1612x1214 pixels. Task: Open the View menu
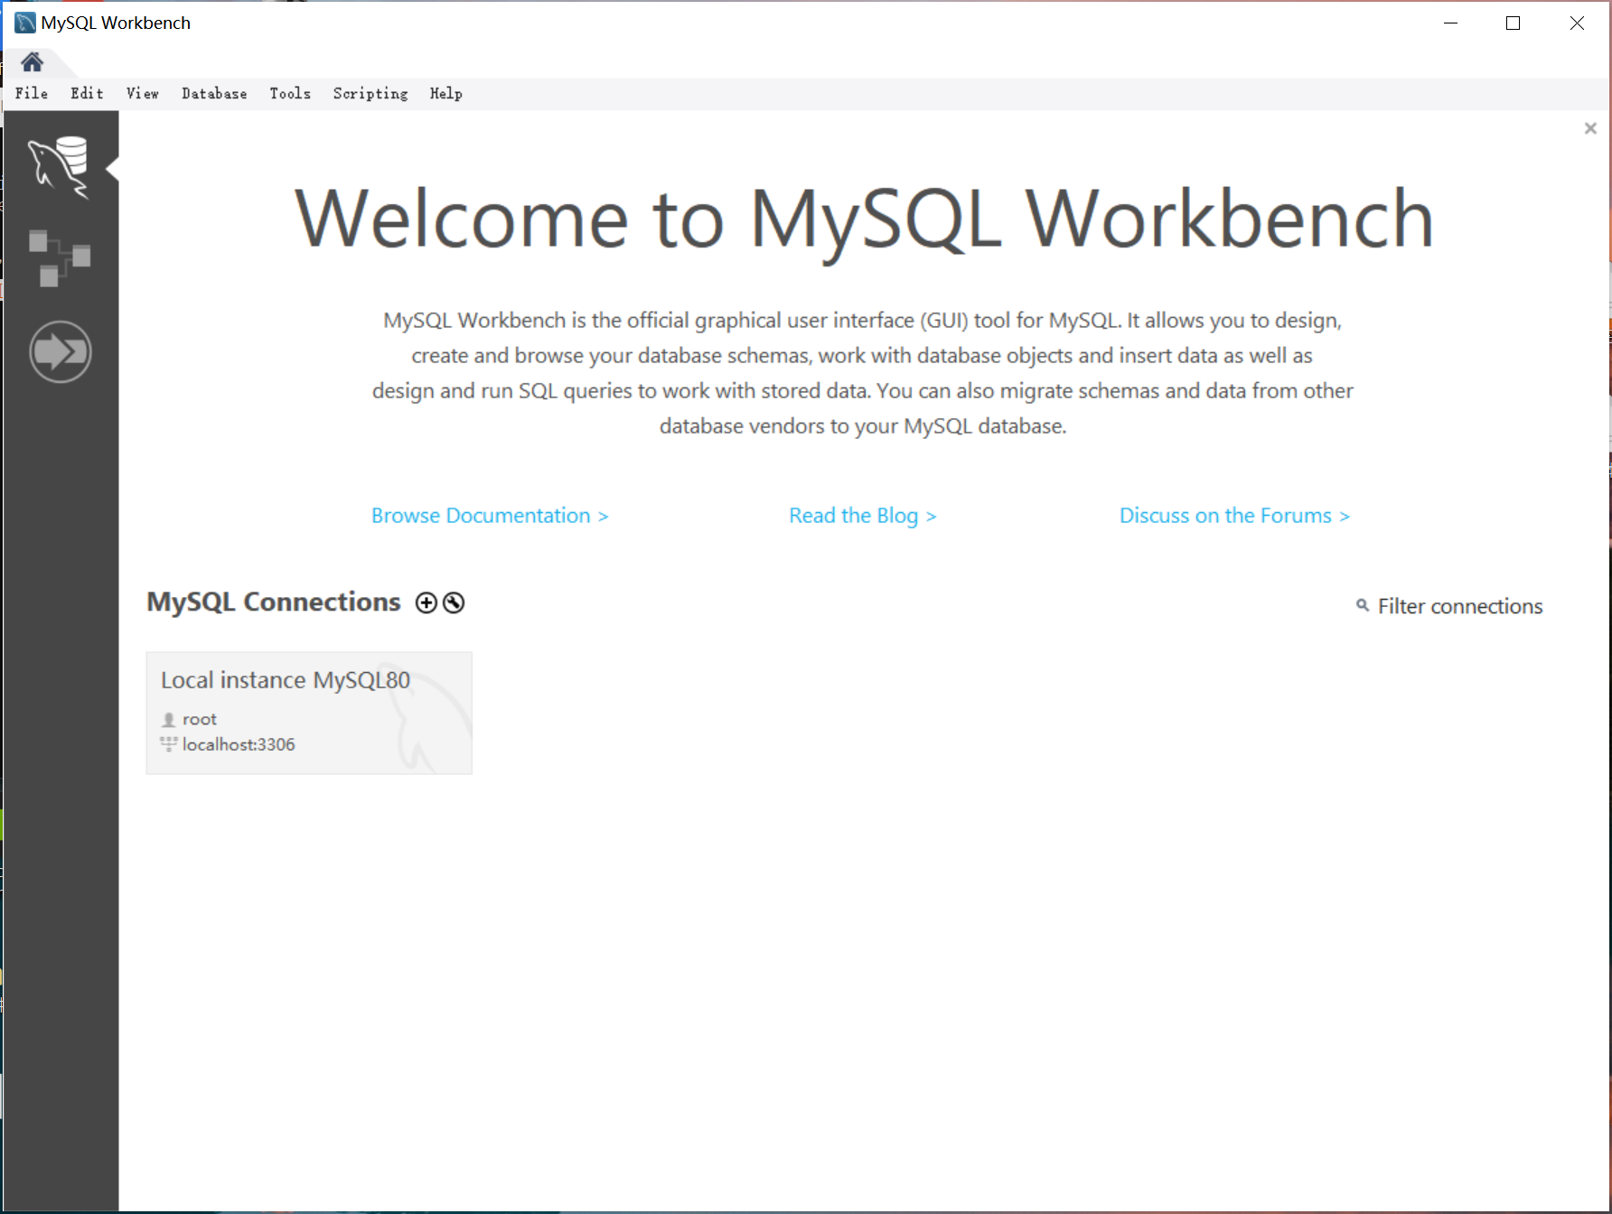[x=141, y=93]
